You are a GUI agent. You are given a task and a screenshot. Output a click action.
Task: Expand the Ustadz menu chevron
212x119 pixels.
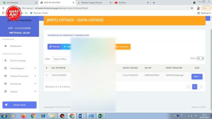pos(35,92)
